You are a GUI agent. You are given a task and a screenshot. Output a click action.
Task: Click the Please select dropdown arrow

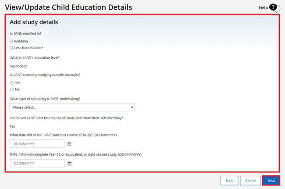click(132, 107)
